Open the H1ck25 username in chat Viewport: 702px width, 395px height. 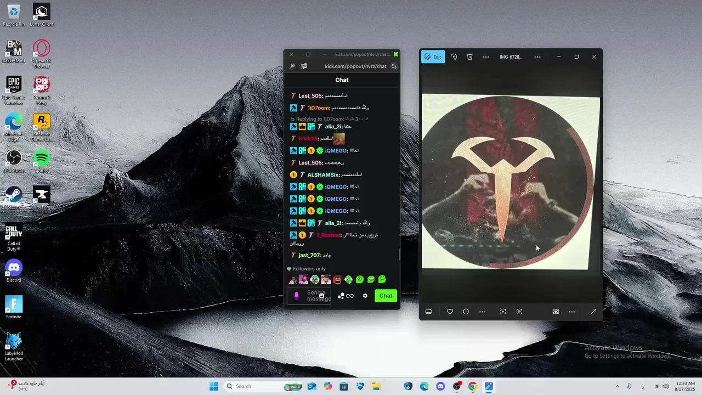coord(308,139)
